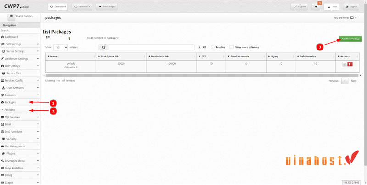Go to Next page
Viewport: 367px width, 185px height.
[354, 81]
